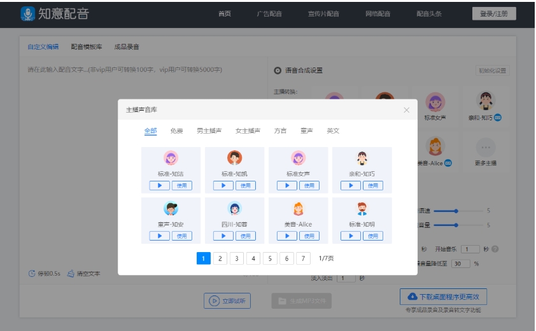Play preview of 标准-知凯 voice
The height and width of the screenshot is (331, 536).
click(223, 186)
